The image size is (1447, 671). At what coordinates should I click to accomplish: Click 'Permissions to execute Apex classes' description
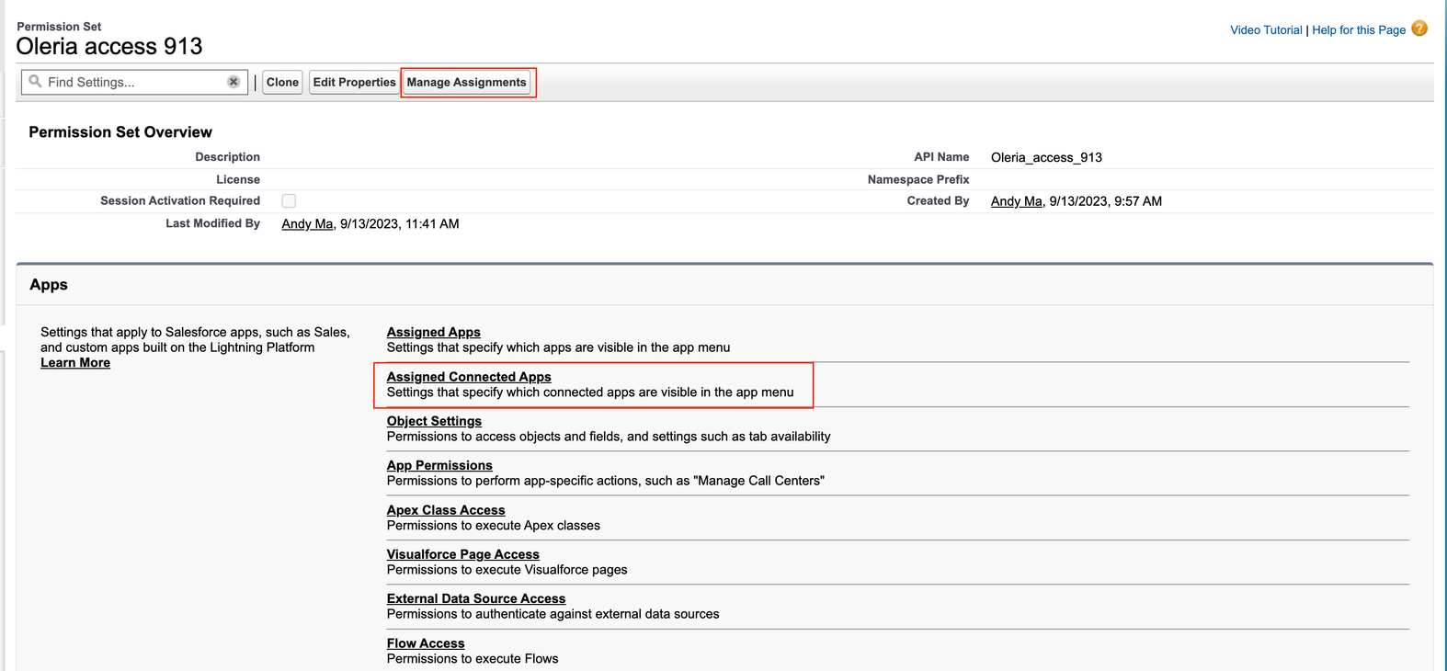(494, 526)
